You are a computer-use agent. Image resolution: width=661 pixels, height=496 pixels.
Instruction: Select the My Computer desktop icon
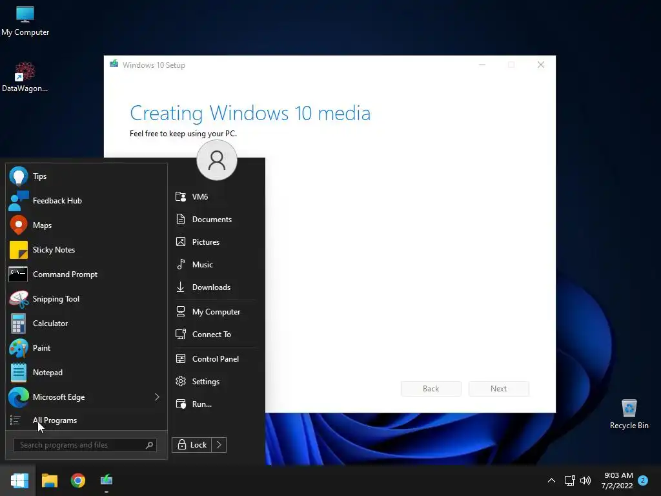[x=25, y=21]
